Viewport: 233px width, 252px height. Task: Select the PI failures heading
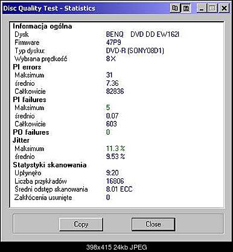(x=30, y=100)
